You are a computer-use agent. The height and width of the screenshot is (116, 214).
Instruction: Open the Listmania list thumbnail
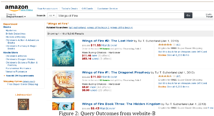[23, 104]
